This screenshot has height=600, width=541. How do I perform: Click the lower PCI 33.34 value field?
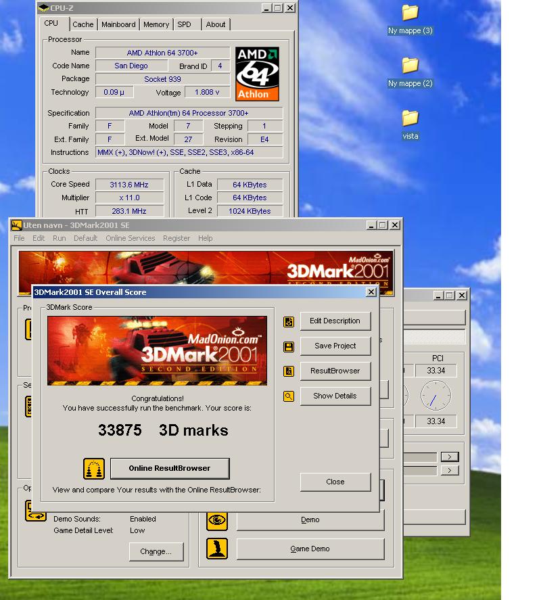pos(436,421)
